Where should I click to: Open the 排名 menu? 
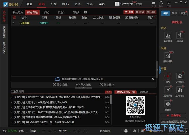[x=66, y=4]
